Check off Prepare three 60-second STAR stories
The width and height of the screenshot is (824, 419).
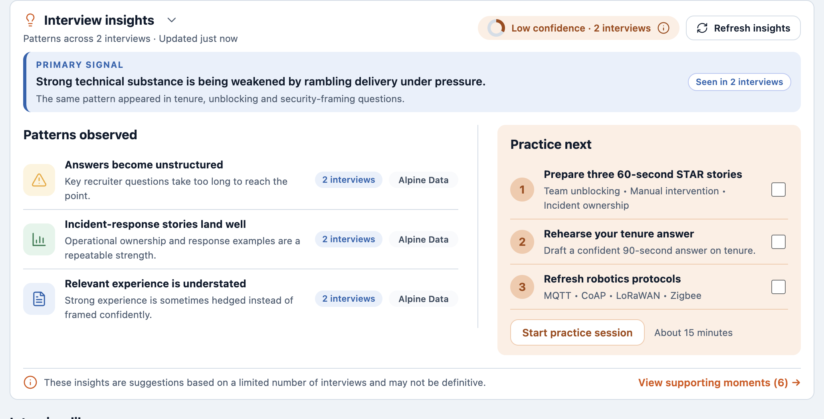[778, 190]
